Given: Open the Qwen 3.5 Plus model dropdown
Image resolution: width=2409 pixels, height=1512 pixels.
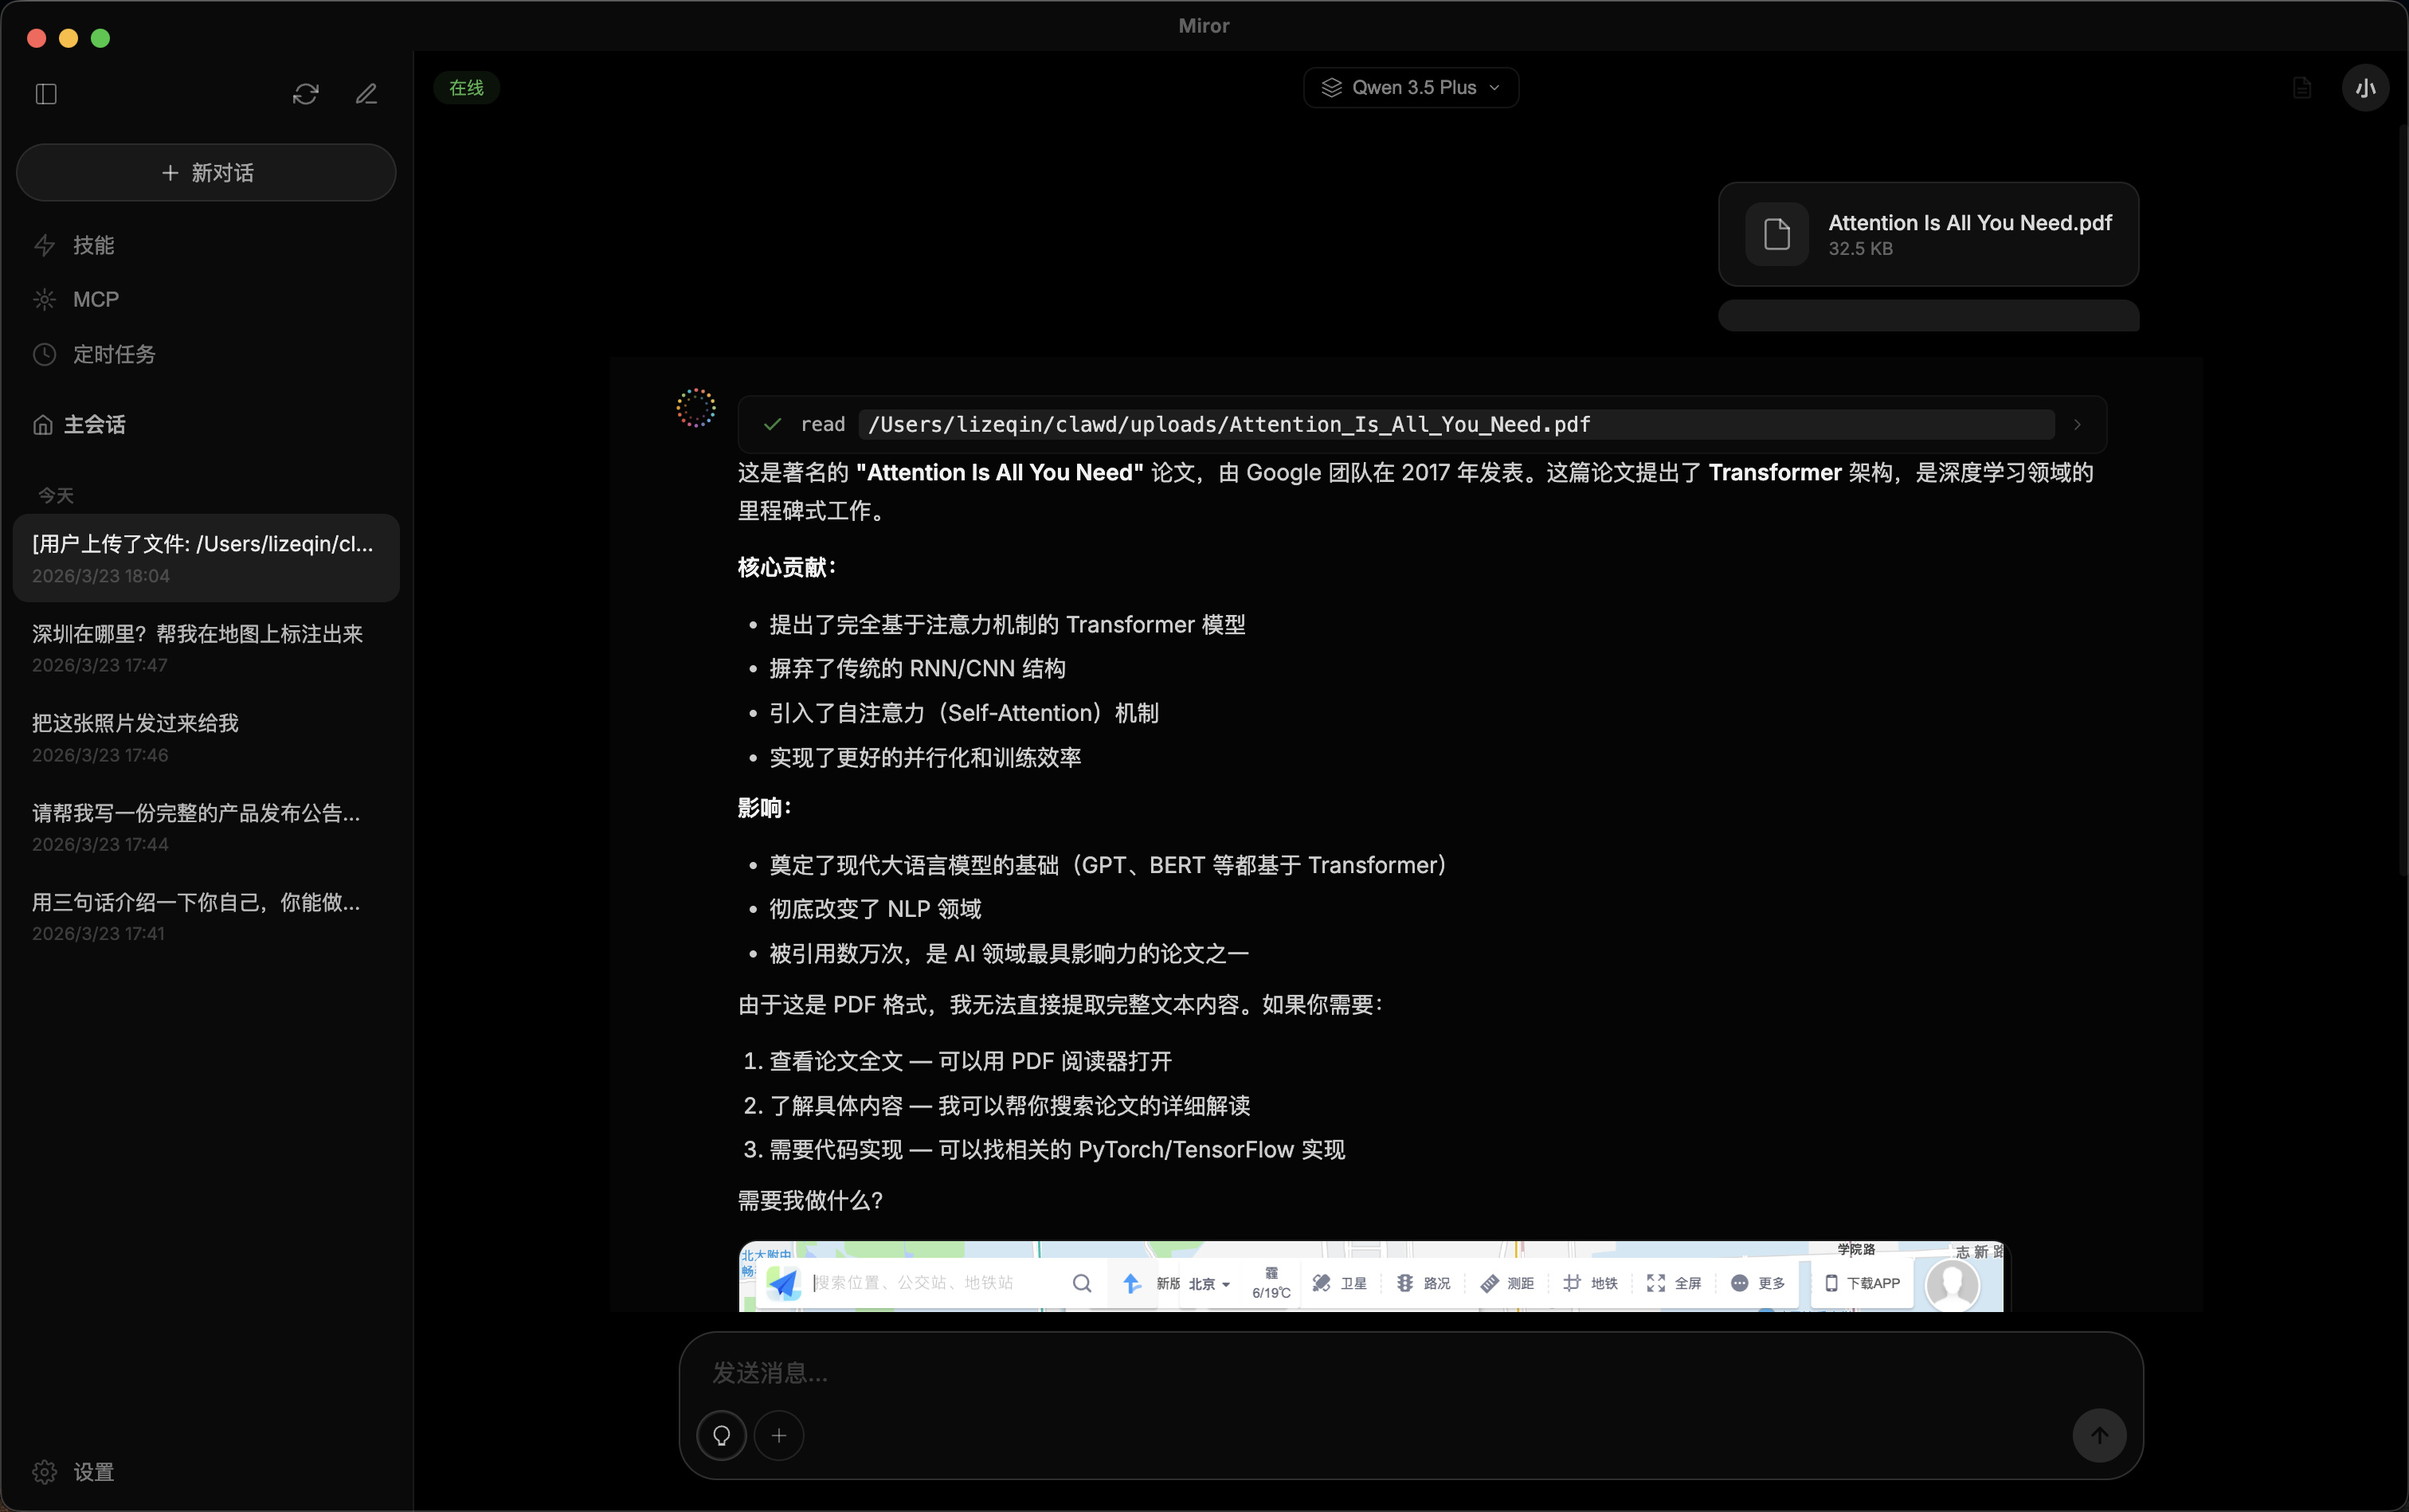Looking at the screenshot, I should (x=1409, y=87).
